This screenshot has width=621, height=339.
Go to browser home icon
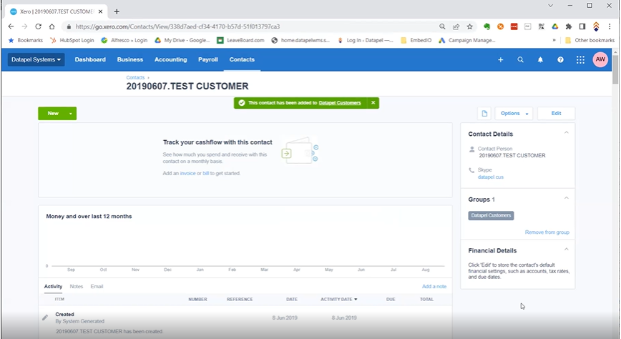pyautogui.click(x=52, y=26)
